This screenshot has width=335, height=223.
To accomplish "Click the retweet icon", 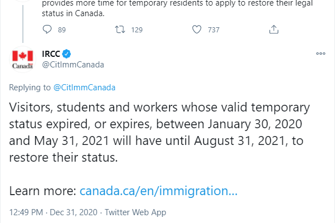I will point(119,30).
